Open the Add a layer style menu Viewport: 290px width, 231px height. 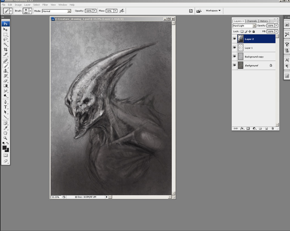[242, 128]
